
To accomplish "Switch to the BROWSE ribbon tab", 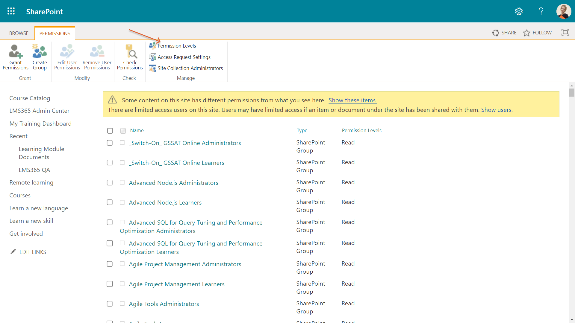I will pos(19,33).
